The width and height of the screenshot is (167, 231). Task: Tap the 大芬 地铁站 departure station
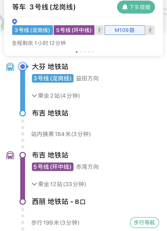coord(50,67)
